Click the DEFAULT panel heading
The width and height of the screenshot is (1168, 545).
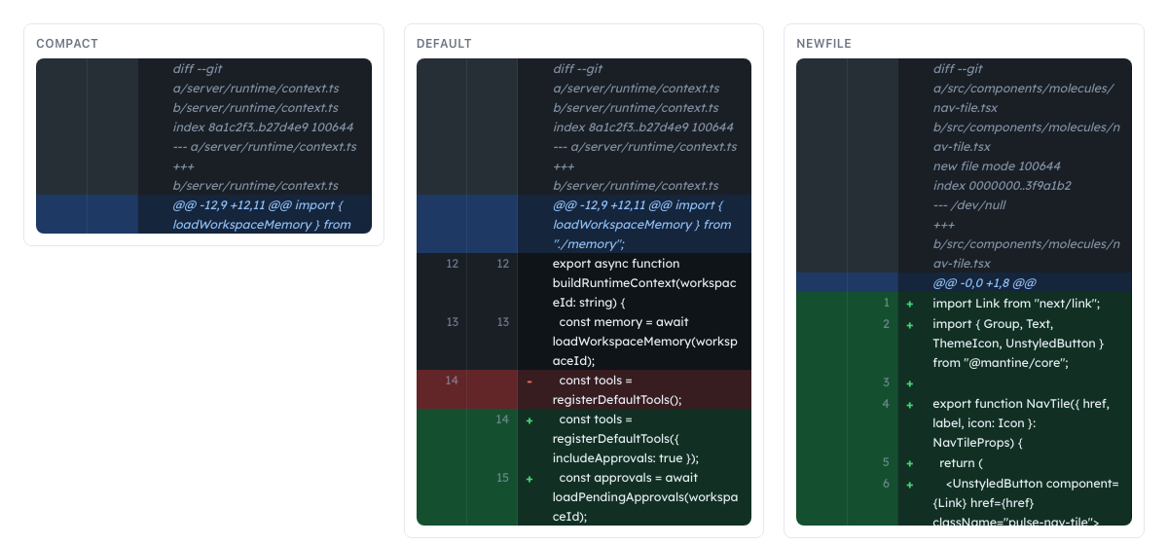444,44
